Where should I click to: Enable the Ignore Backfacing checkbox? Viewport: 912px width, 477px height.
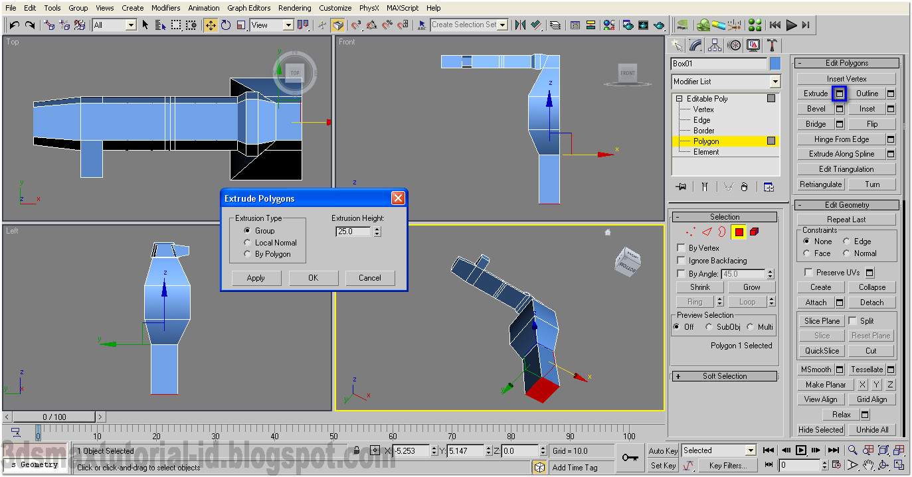[x=680, y=260]
